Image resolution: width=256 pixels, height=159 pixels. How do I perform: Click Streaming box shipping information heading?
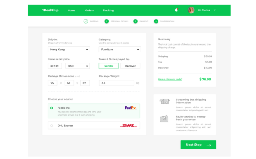pyautogui.click(x=191, y=101)
